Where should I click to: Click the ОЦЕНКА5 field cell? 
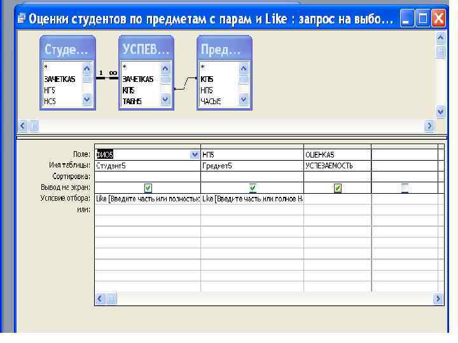pos(337,154)
